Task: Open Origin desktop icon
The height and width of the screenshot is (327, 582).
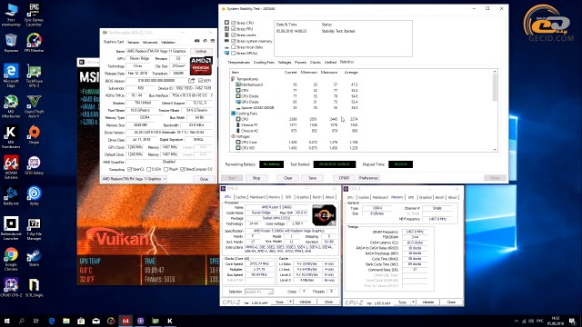Action: [34, 134]
